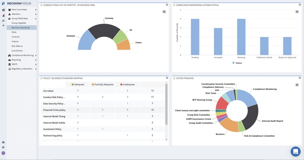Open the Compliance Monitoring chart hamburger menu

pos(297,12)
